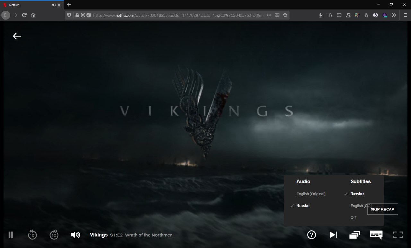Enter fullscreen mode in the player
Image resolution: width=411 pixels, height=248 pixels.
tap(398, 235)
